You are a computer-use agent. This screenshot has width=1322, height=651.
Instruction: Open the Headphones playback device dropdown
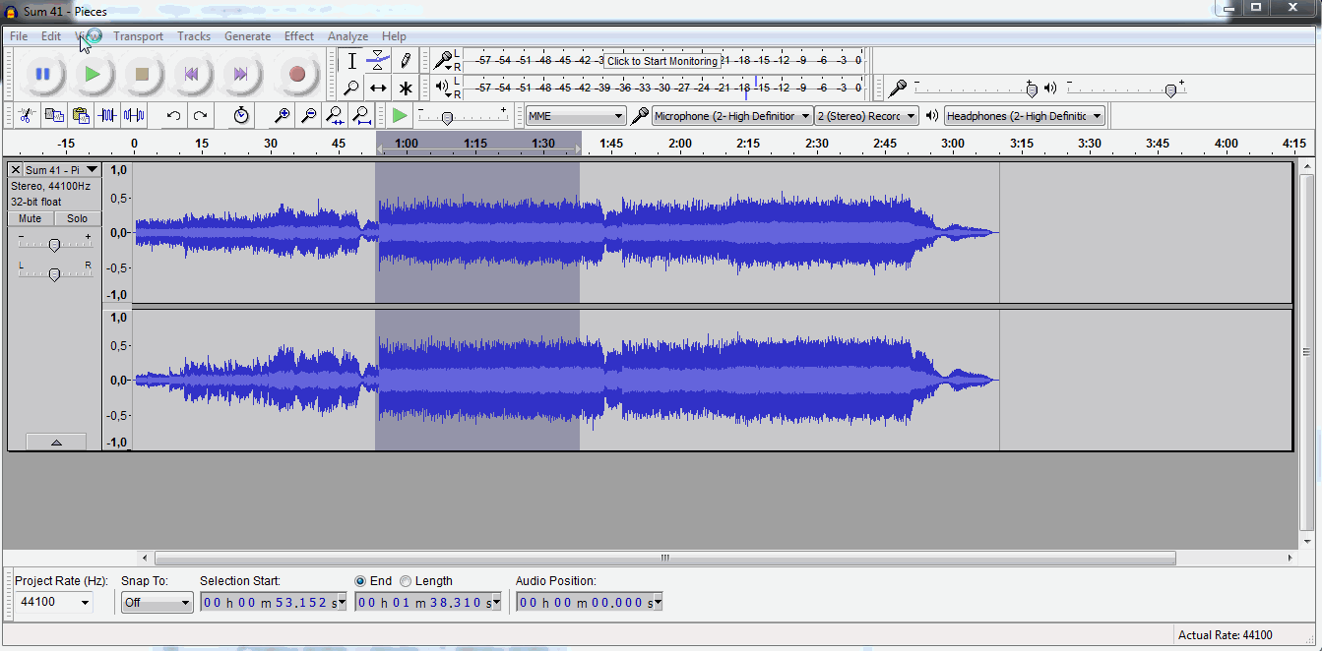coord(1025,116)
